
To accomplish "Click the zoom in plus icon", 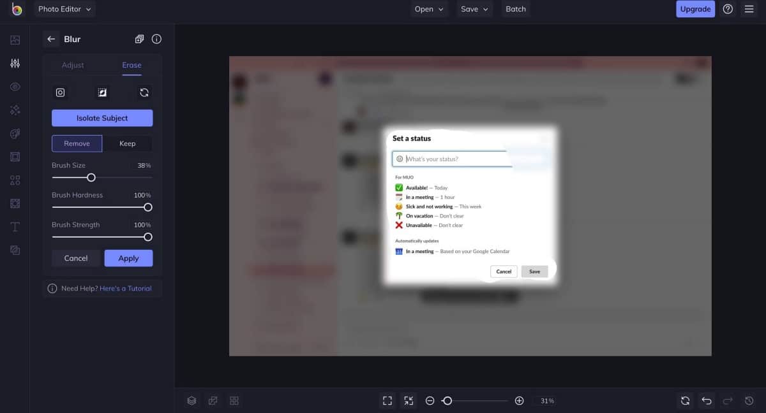I will point(519,401).
